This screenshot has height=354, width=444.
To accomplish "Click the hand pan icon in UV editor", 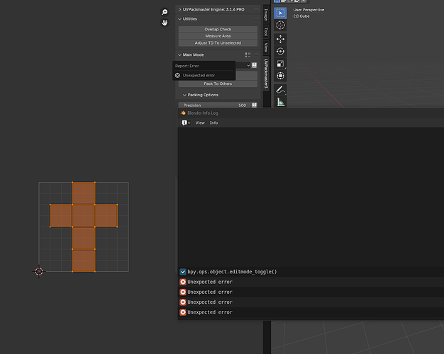I will pyautogui.click(x=165, y=23).
